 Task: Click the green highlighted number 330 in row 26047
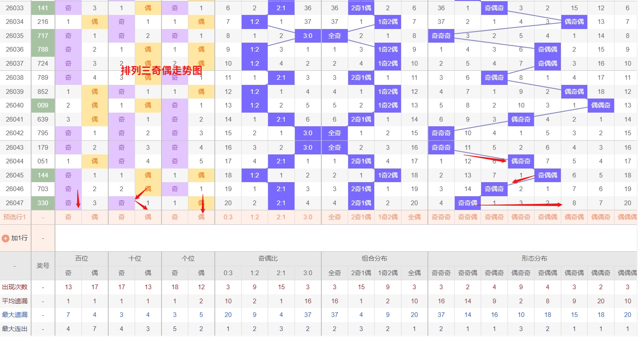[x=43, y=203]
